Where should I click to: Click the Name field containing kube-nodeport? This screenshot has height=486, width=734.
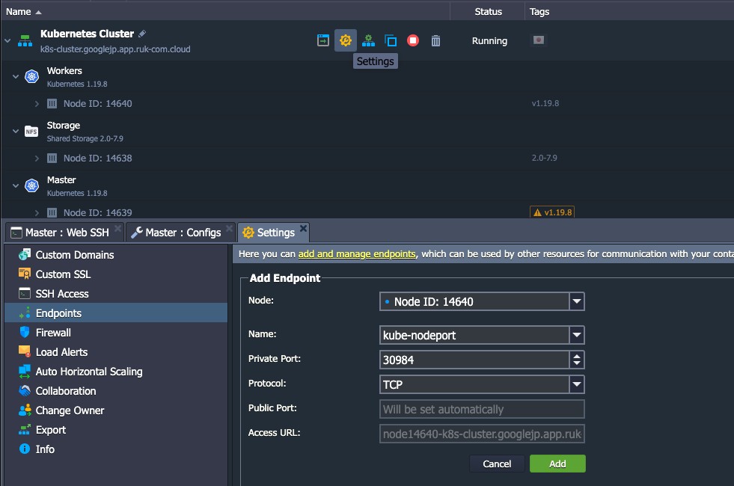[x=474, y=335]
